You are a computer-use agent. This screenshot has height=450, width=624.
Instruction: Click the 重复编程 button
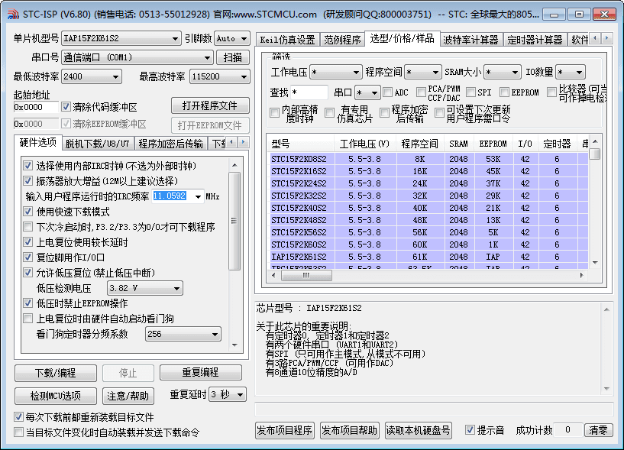click(200, 372)
